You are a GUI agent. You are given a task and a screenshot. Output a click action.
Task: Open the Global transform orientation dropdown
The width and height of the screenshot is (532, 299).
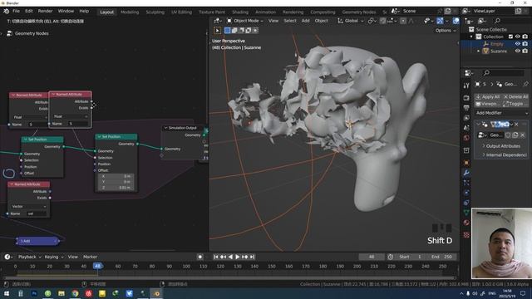point(351,21)
